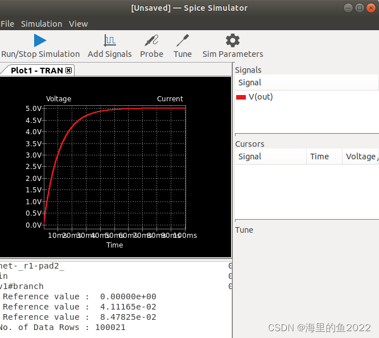
Task: Click the Current axis label on plot
Action: tap(170, 99)
